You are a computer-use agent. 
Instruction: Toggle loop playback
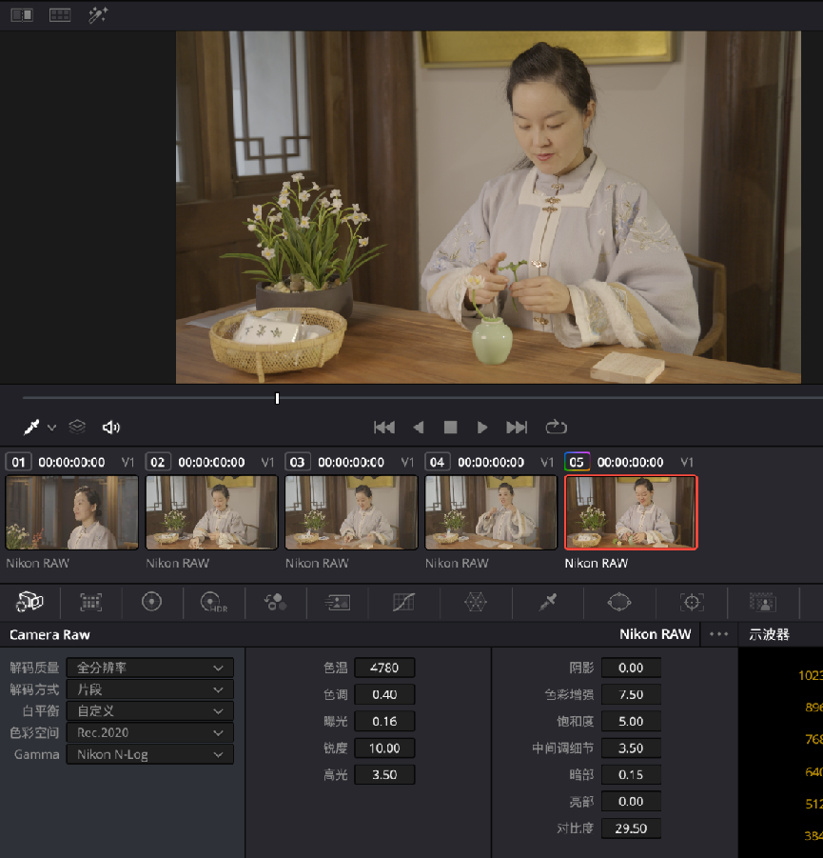coord(556,428)
